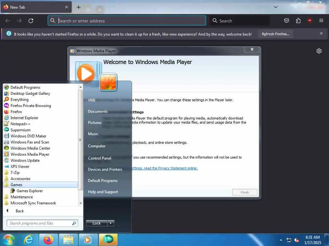Open Computer from Start menu
Screen dimensions: 329x246
coord(96,146)
